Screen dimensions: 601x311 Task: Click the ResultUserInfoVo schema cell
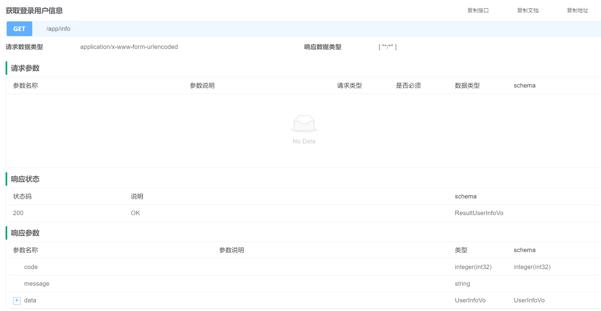pyautogui.click(x=479, y=213)
